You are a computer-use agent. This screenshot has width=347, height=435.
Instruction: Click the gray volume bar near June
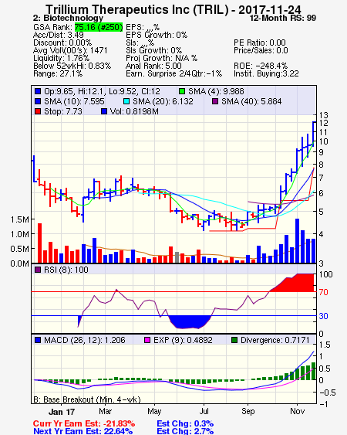pos(177,257)
